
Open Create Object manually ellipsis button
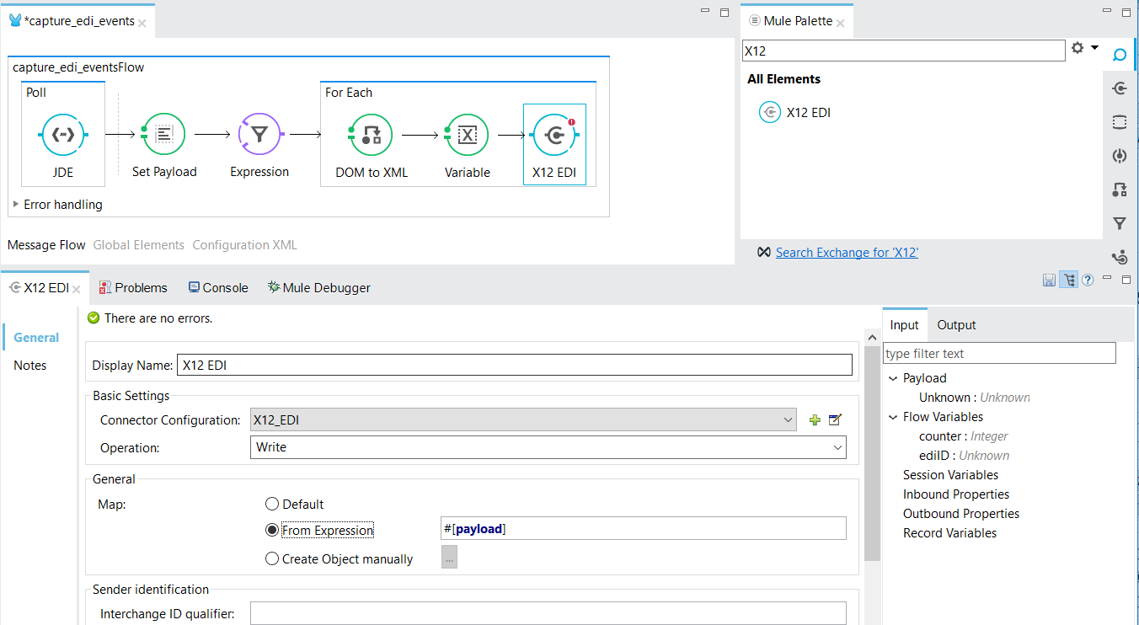(449, 558)
